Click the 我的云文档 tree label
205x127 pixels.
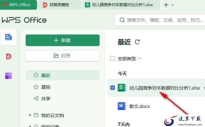[53, 115]
